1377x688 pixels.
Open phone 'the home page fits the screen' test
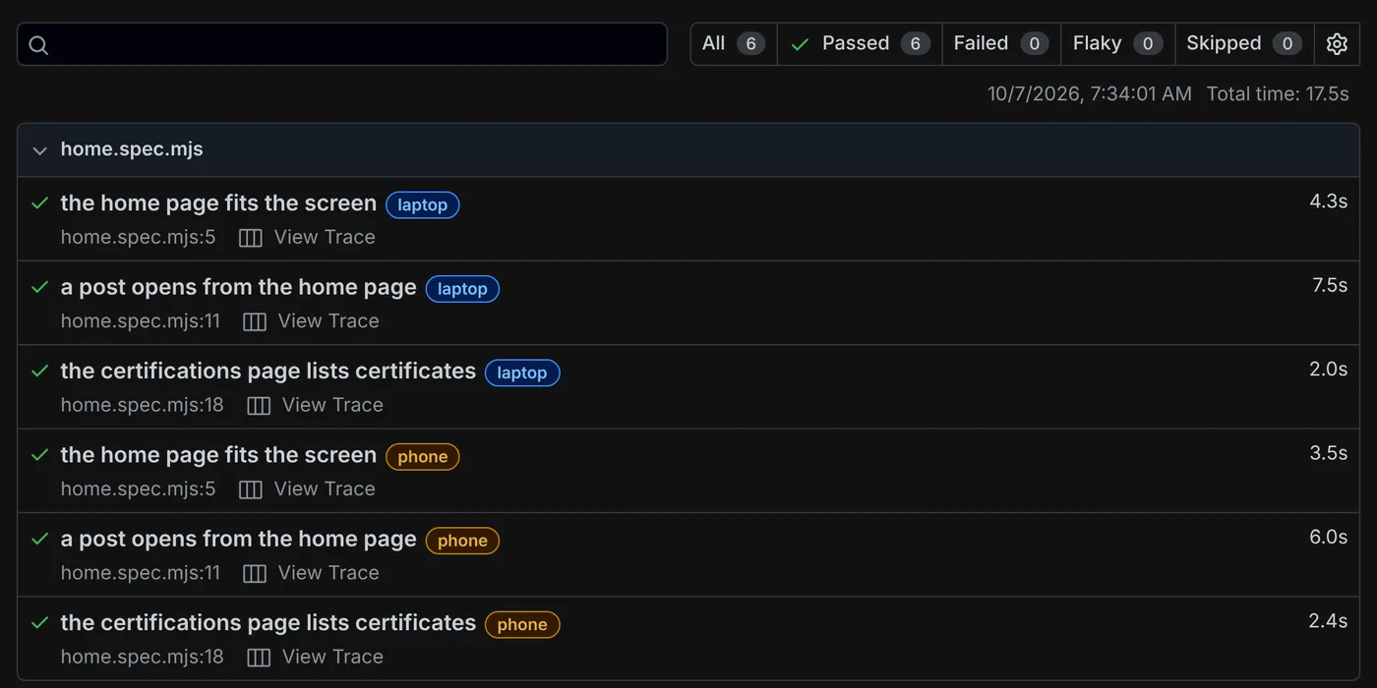(x=218, y=455)
